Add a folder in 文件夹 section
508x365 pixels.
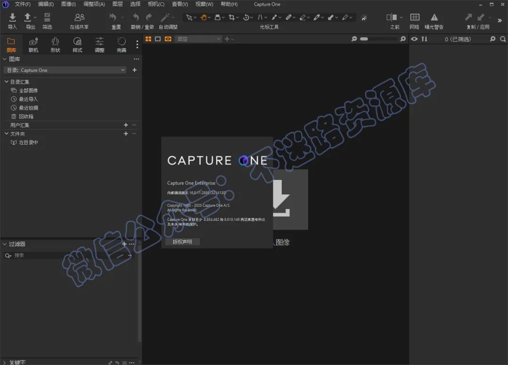pyautogui.click(x=126, y=133)
